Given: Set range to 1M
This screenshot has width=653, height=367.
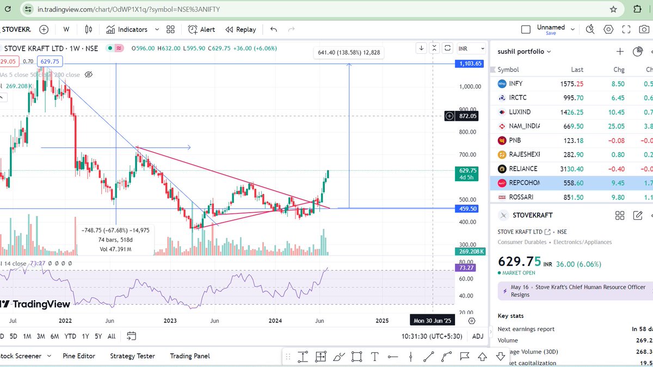Looking at the screenshot, I should tap(27, 336).
